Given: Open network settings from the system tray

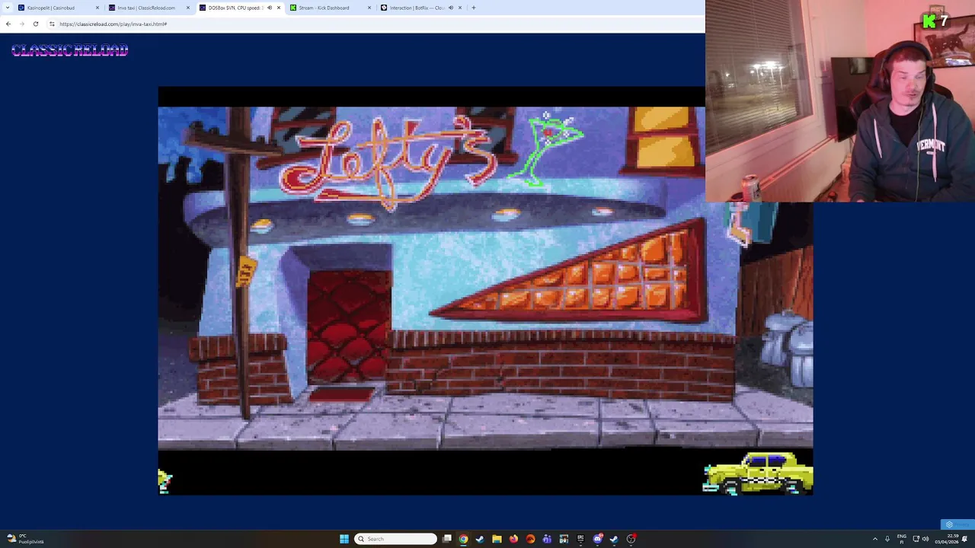Looking at the screenshot, I should (916, 539).
